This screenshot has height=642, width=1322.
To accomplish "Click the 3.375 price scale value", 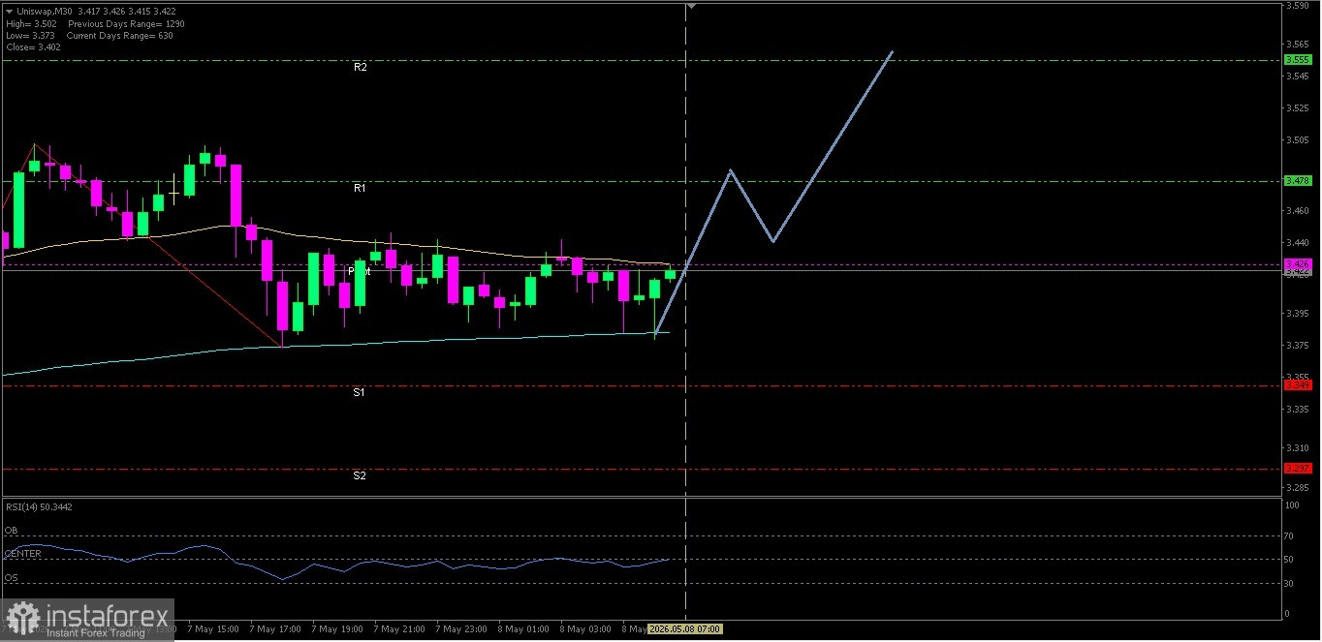I will pyautogui.click(x=1298, y=345).
